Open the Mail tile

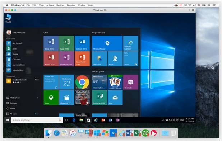(x=115, y=98)
